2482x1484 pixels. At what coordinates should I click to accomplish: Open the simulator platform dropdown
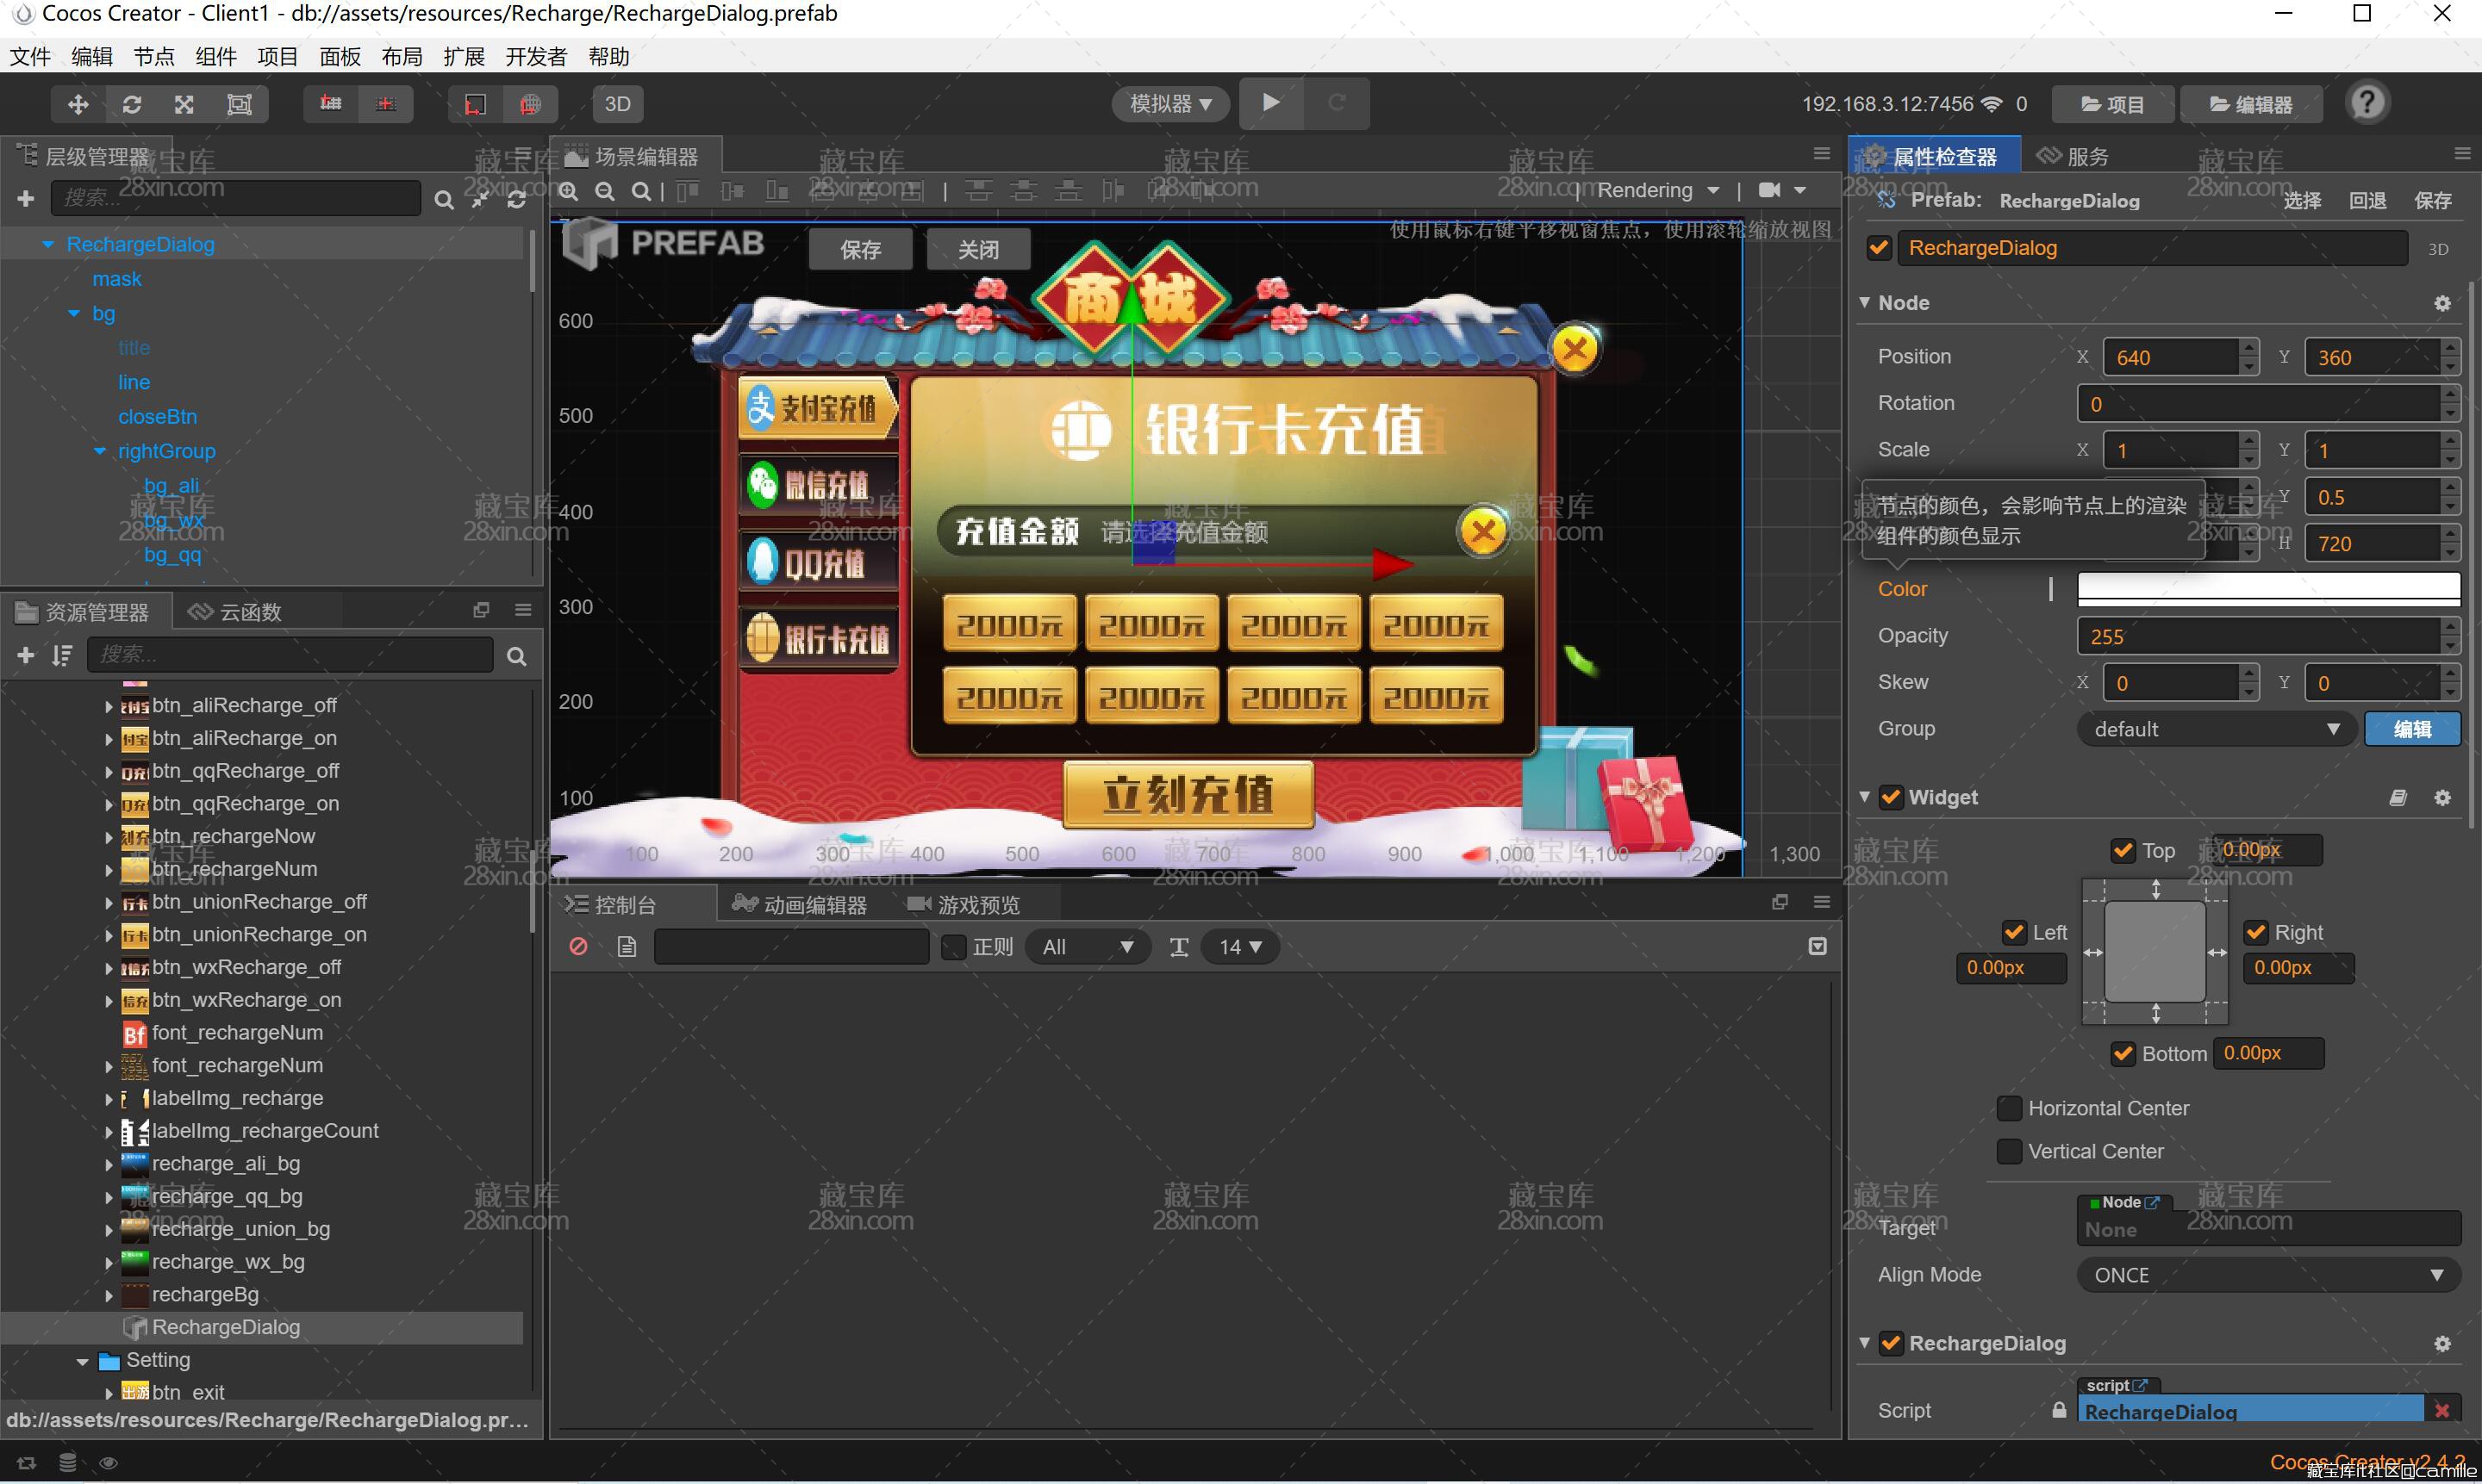click(x=1169, y=104)
